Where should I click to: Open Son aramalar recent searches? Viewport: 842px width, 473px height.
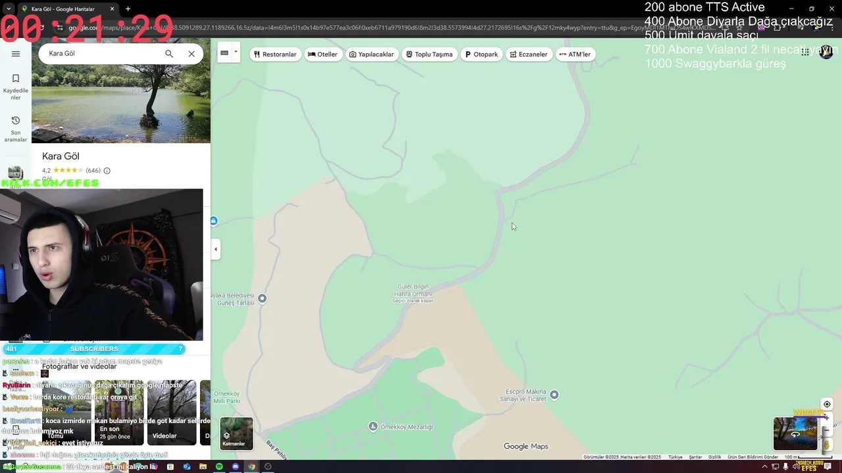coord(16,129)
